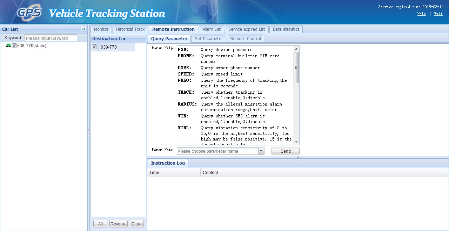The image size is (449, 231).
Task: Uncheck 638-770(static) in Car List
Action: [14, 46]
